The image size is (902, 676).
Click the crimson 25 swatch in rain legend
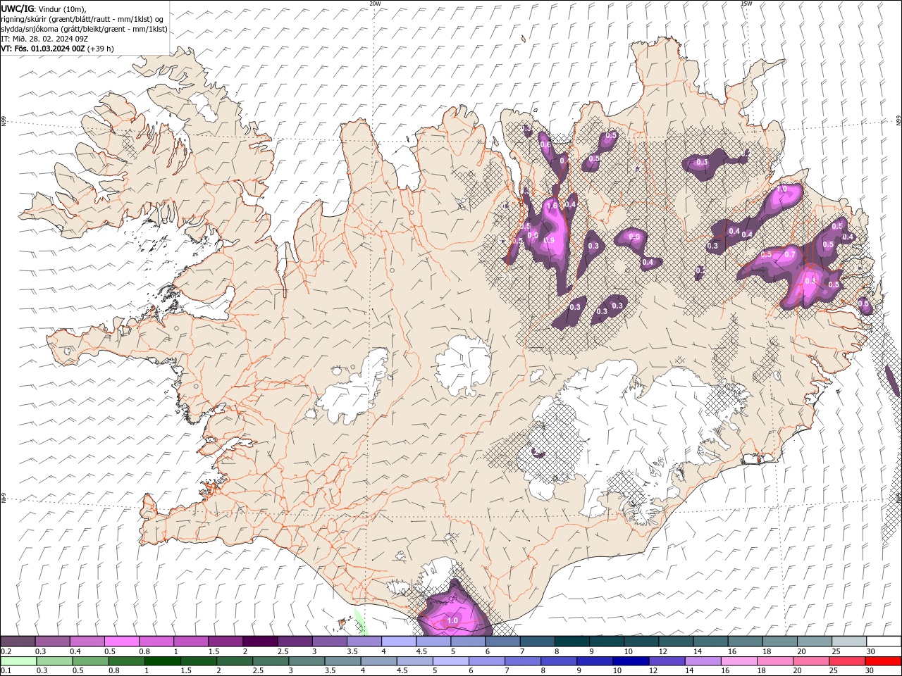coord(848,661)
